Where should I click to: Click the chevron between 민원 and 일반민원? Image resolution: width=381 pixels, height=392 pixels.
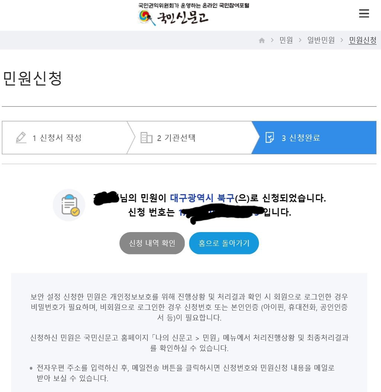(x=300, y=40)
